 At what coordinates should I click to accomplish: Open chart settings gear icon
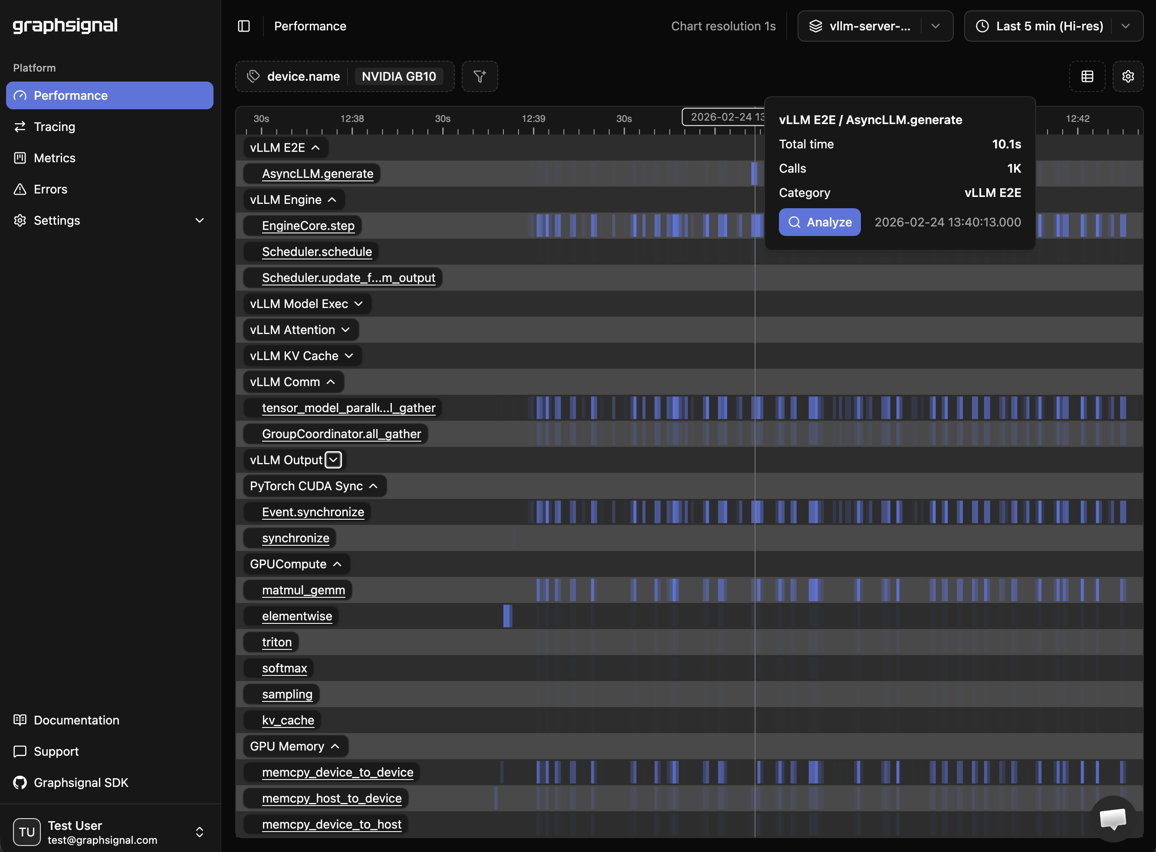pos(1128,76)
